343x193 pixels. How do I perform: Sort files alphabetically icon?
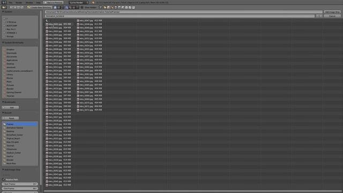[66, 7]
